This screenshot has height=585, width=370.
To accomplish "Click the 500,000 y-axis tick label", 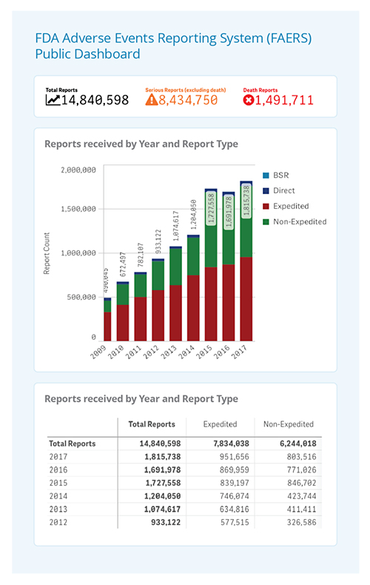I will click(81, 297).
